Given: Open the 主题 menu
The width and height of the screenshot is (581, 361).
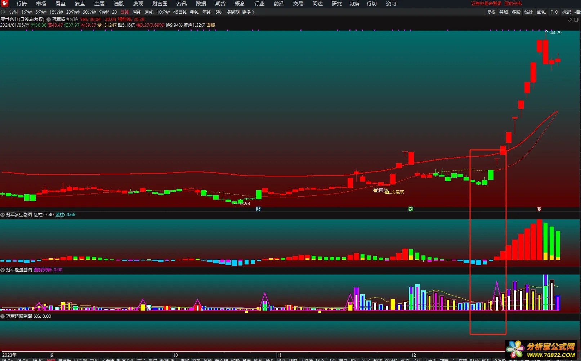Looking at the screenshot, I should click(99, 4).
